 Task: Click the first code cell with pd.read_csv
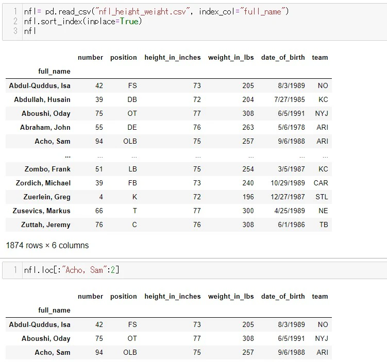point(195,22)
